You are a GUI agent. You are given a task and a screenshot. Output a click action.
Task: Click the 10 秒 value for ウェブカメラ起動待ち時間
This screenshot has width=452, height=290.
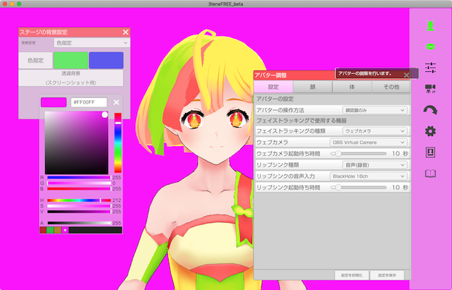pos(400,154)
